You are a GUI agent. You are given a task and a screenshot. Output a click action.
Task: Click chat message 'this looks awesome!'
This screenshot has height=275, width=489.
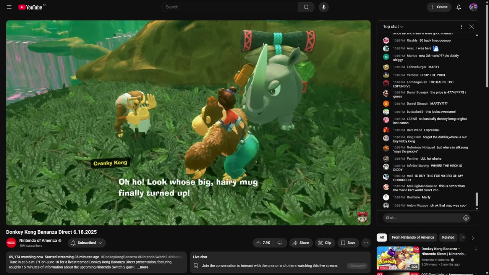click(x=440, y=112)
